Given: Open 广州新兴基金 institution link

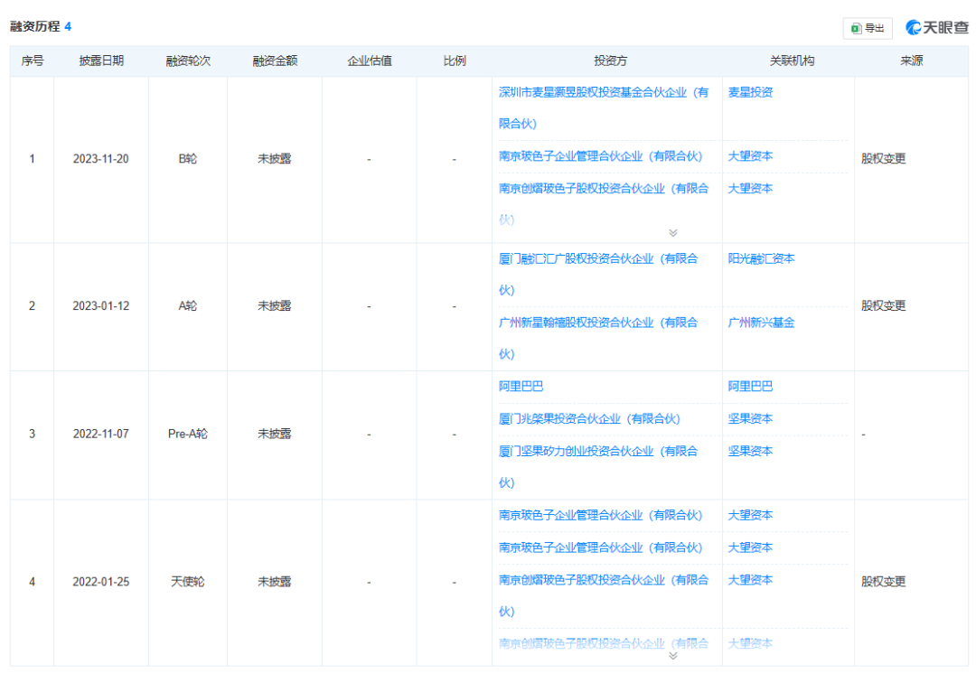Looking at the screenshot, I should pos(761,323).
